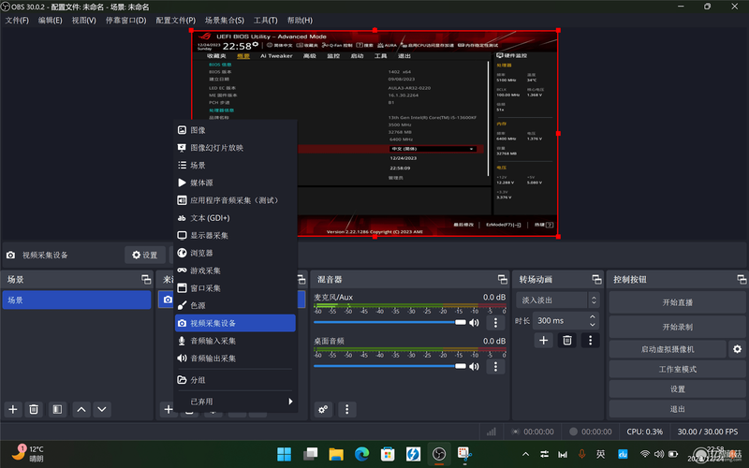Add a new scene with plus button
749x468 pixels.
(x=13, y=409)
